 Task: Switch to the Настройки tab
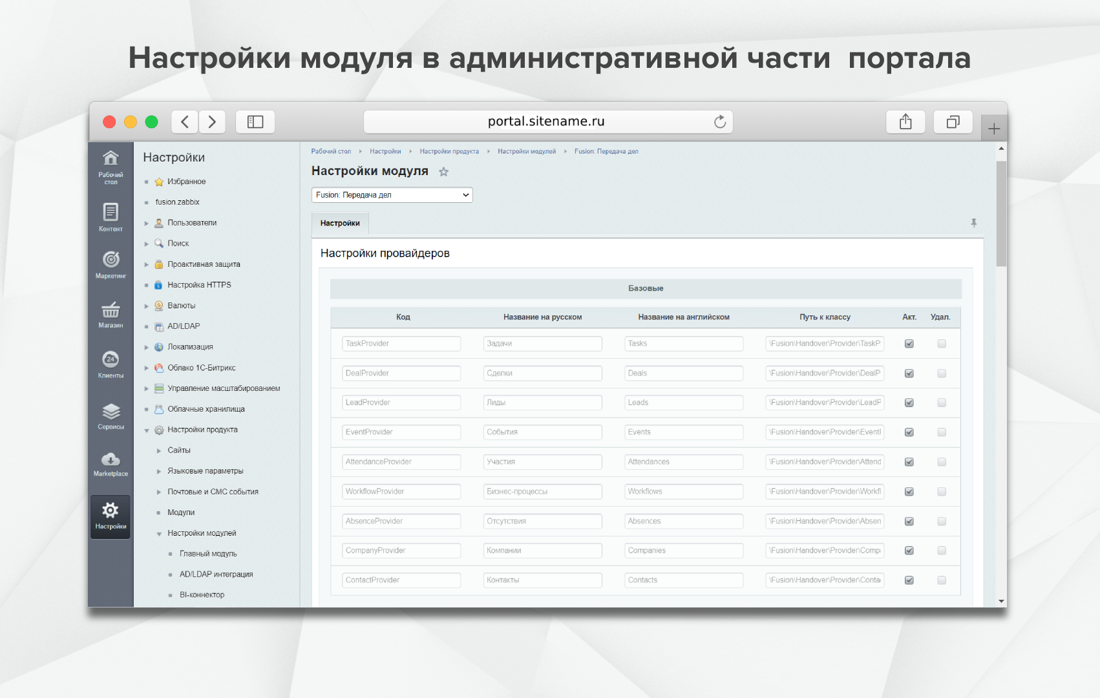[x=340, y=223]
